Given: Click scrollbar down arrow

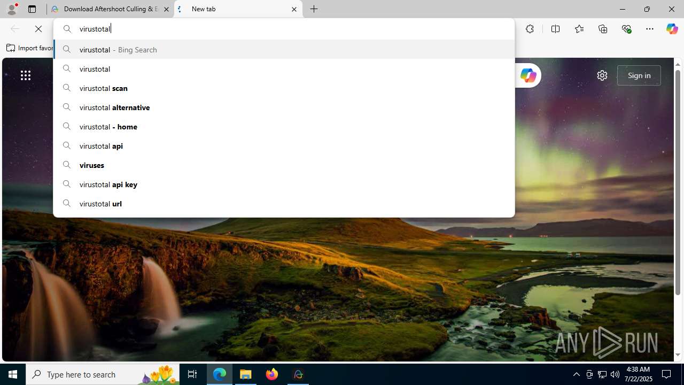Looking at the screenshot, I should 678,355.
